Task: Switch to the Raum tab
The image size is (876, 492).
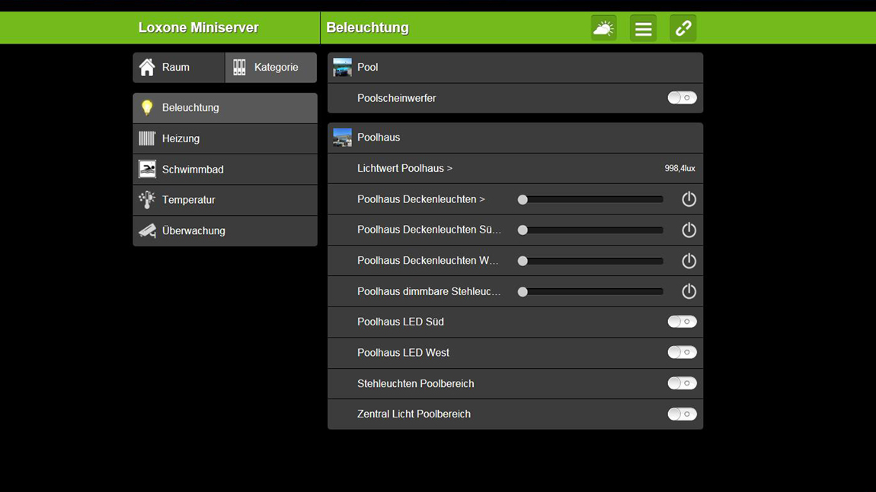Action: (x=179, y=68)
